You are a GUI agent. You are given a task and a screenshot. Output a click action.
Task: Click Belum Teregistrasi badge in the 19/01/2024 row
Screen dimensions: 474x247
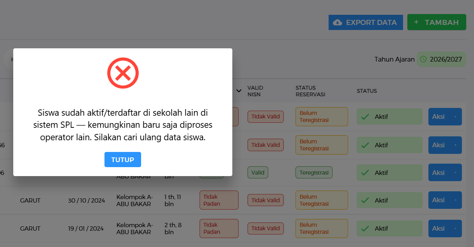(322, 228)
